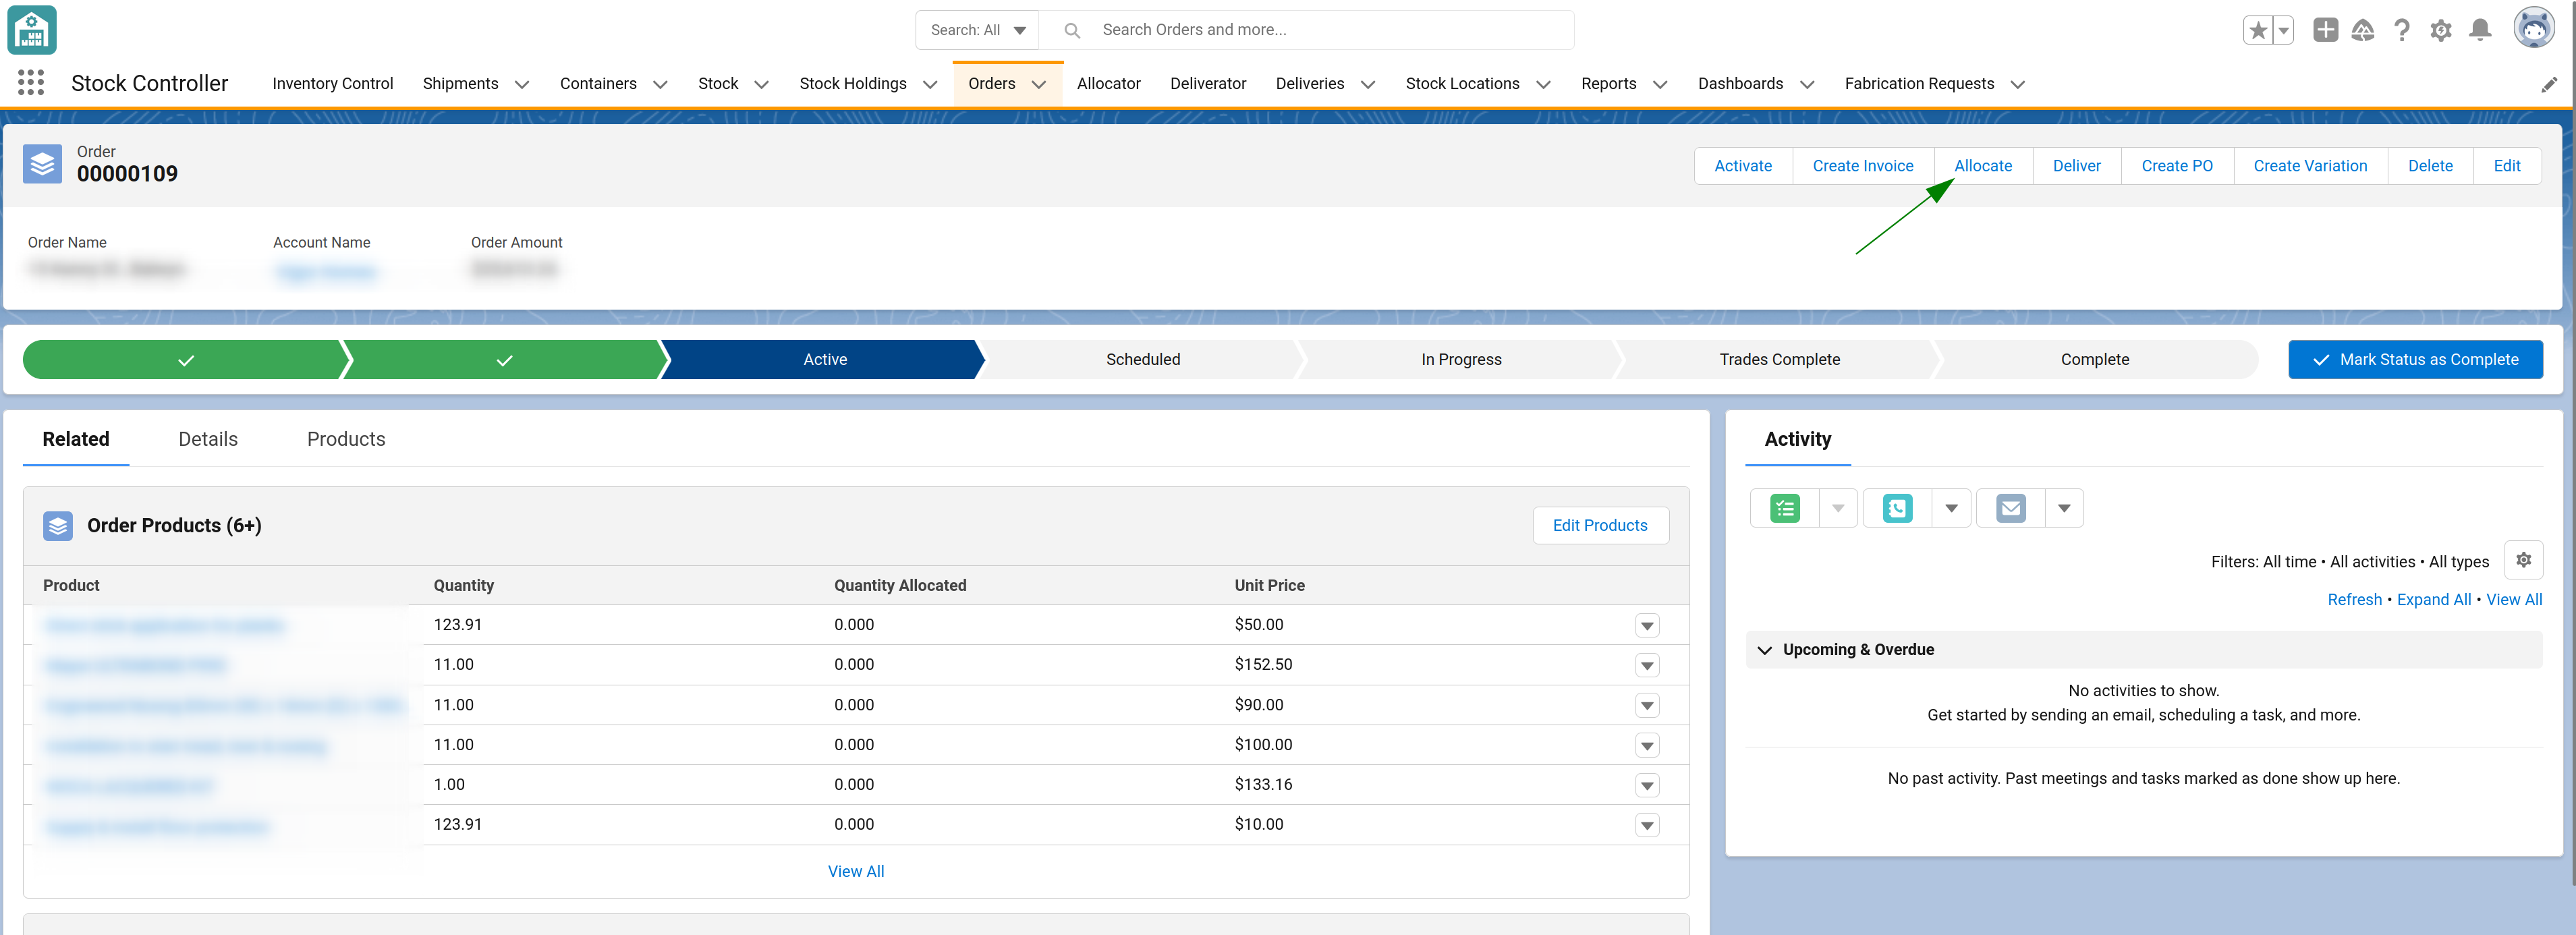
Task: Click the Edit Products button
Action: pos(1600,526)
